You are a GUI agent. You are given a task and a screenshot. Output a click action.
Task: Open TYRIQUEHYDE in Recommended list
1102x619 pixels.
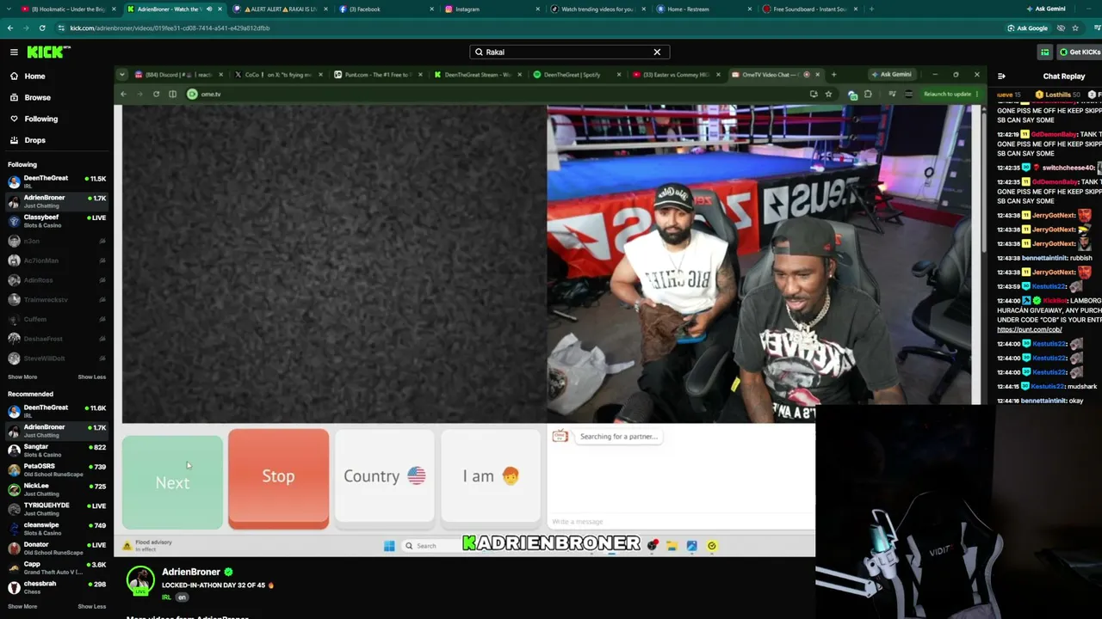click(55, 508)
